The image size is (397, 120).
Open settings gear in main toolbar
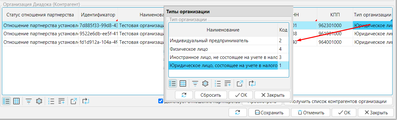(39, 101)
